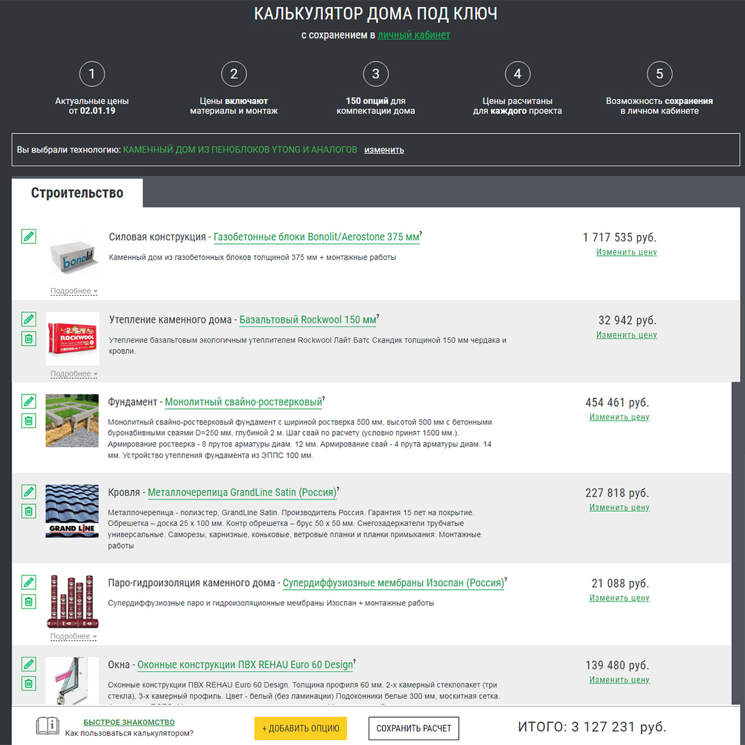
Task: Click price 454 461 руб.
Action: (x=617, y=402)
